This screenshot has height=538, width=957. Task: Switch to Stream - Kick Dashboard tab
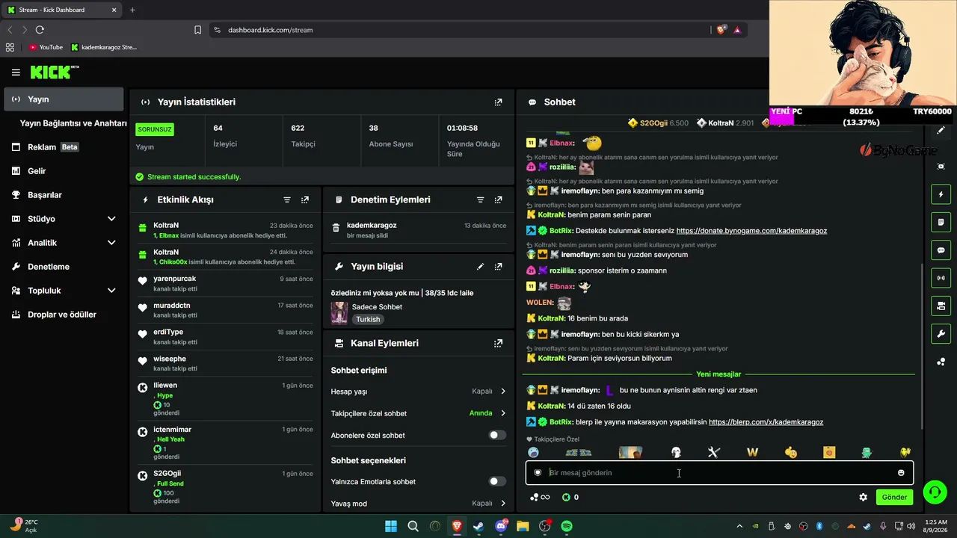click(x=62, y=10)
